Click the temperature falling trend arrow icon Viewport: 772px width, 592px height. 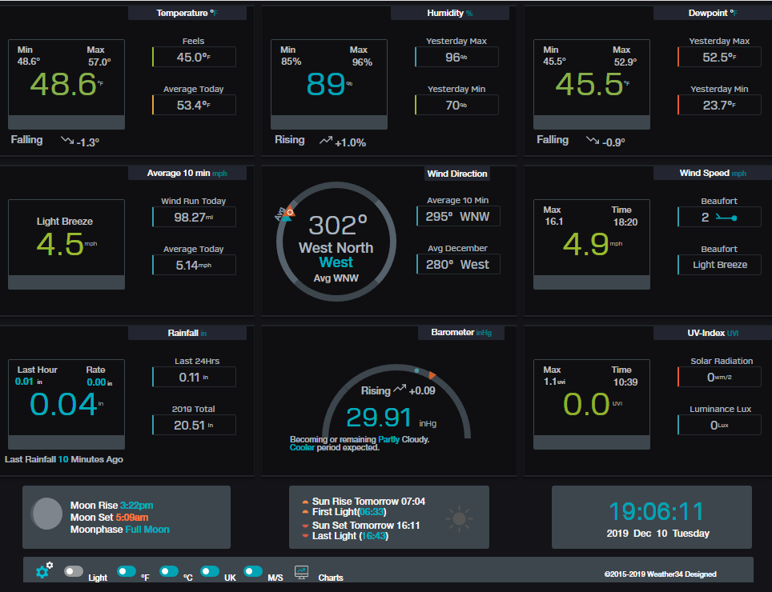tap(67, 141)
